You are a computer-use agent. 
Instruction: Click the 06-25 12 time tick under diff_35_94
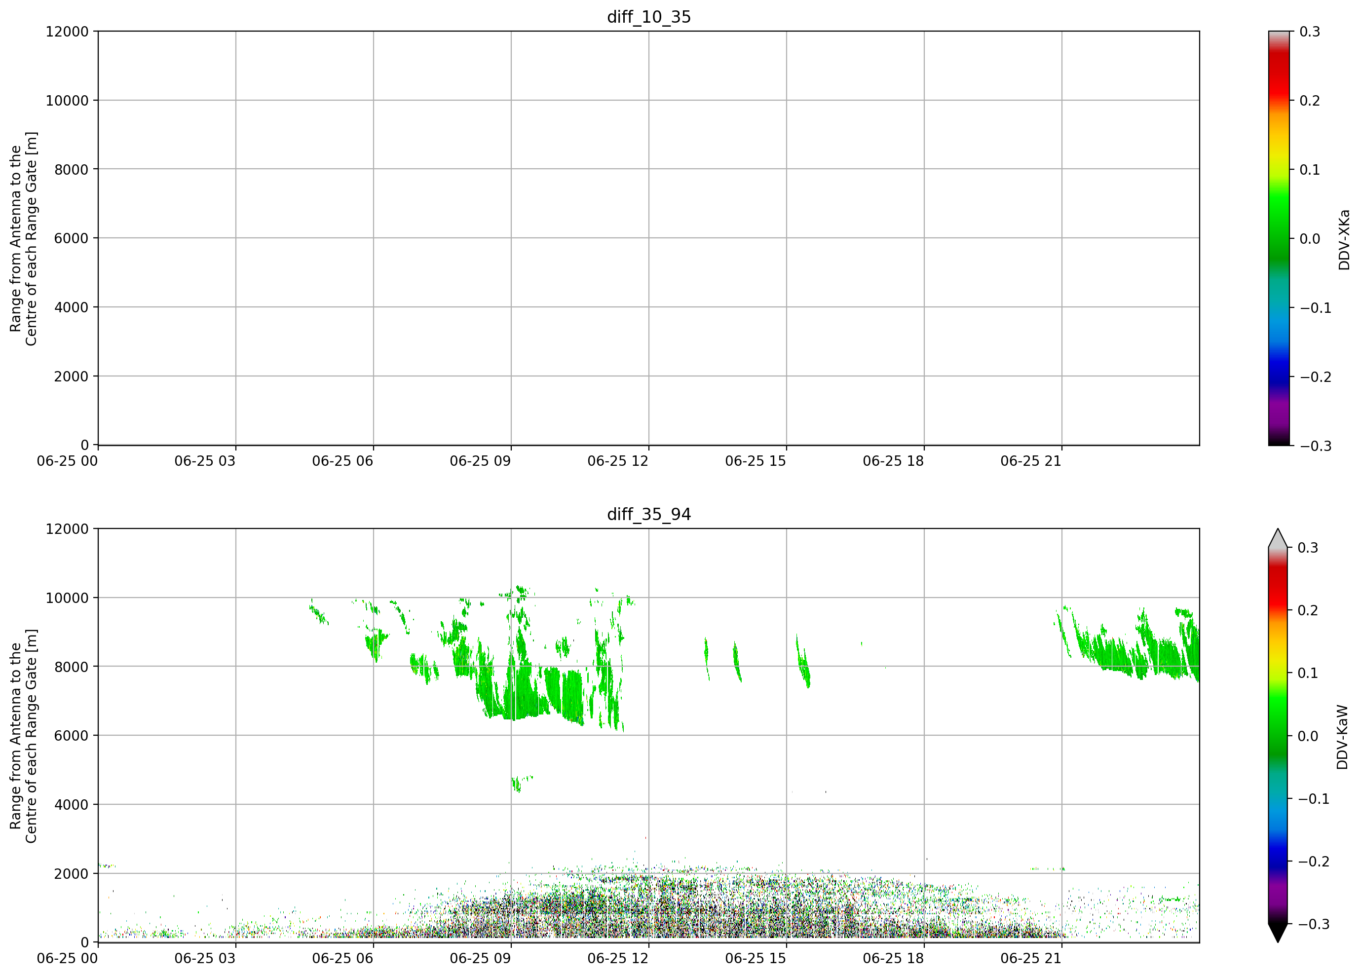618,958
